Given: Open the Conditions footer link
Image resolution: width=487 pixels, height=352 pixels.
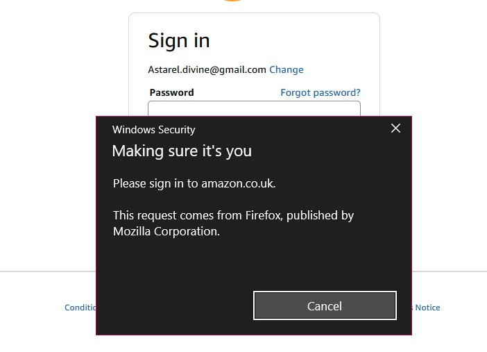Looking at the screenshot, I should (80, 308).
